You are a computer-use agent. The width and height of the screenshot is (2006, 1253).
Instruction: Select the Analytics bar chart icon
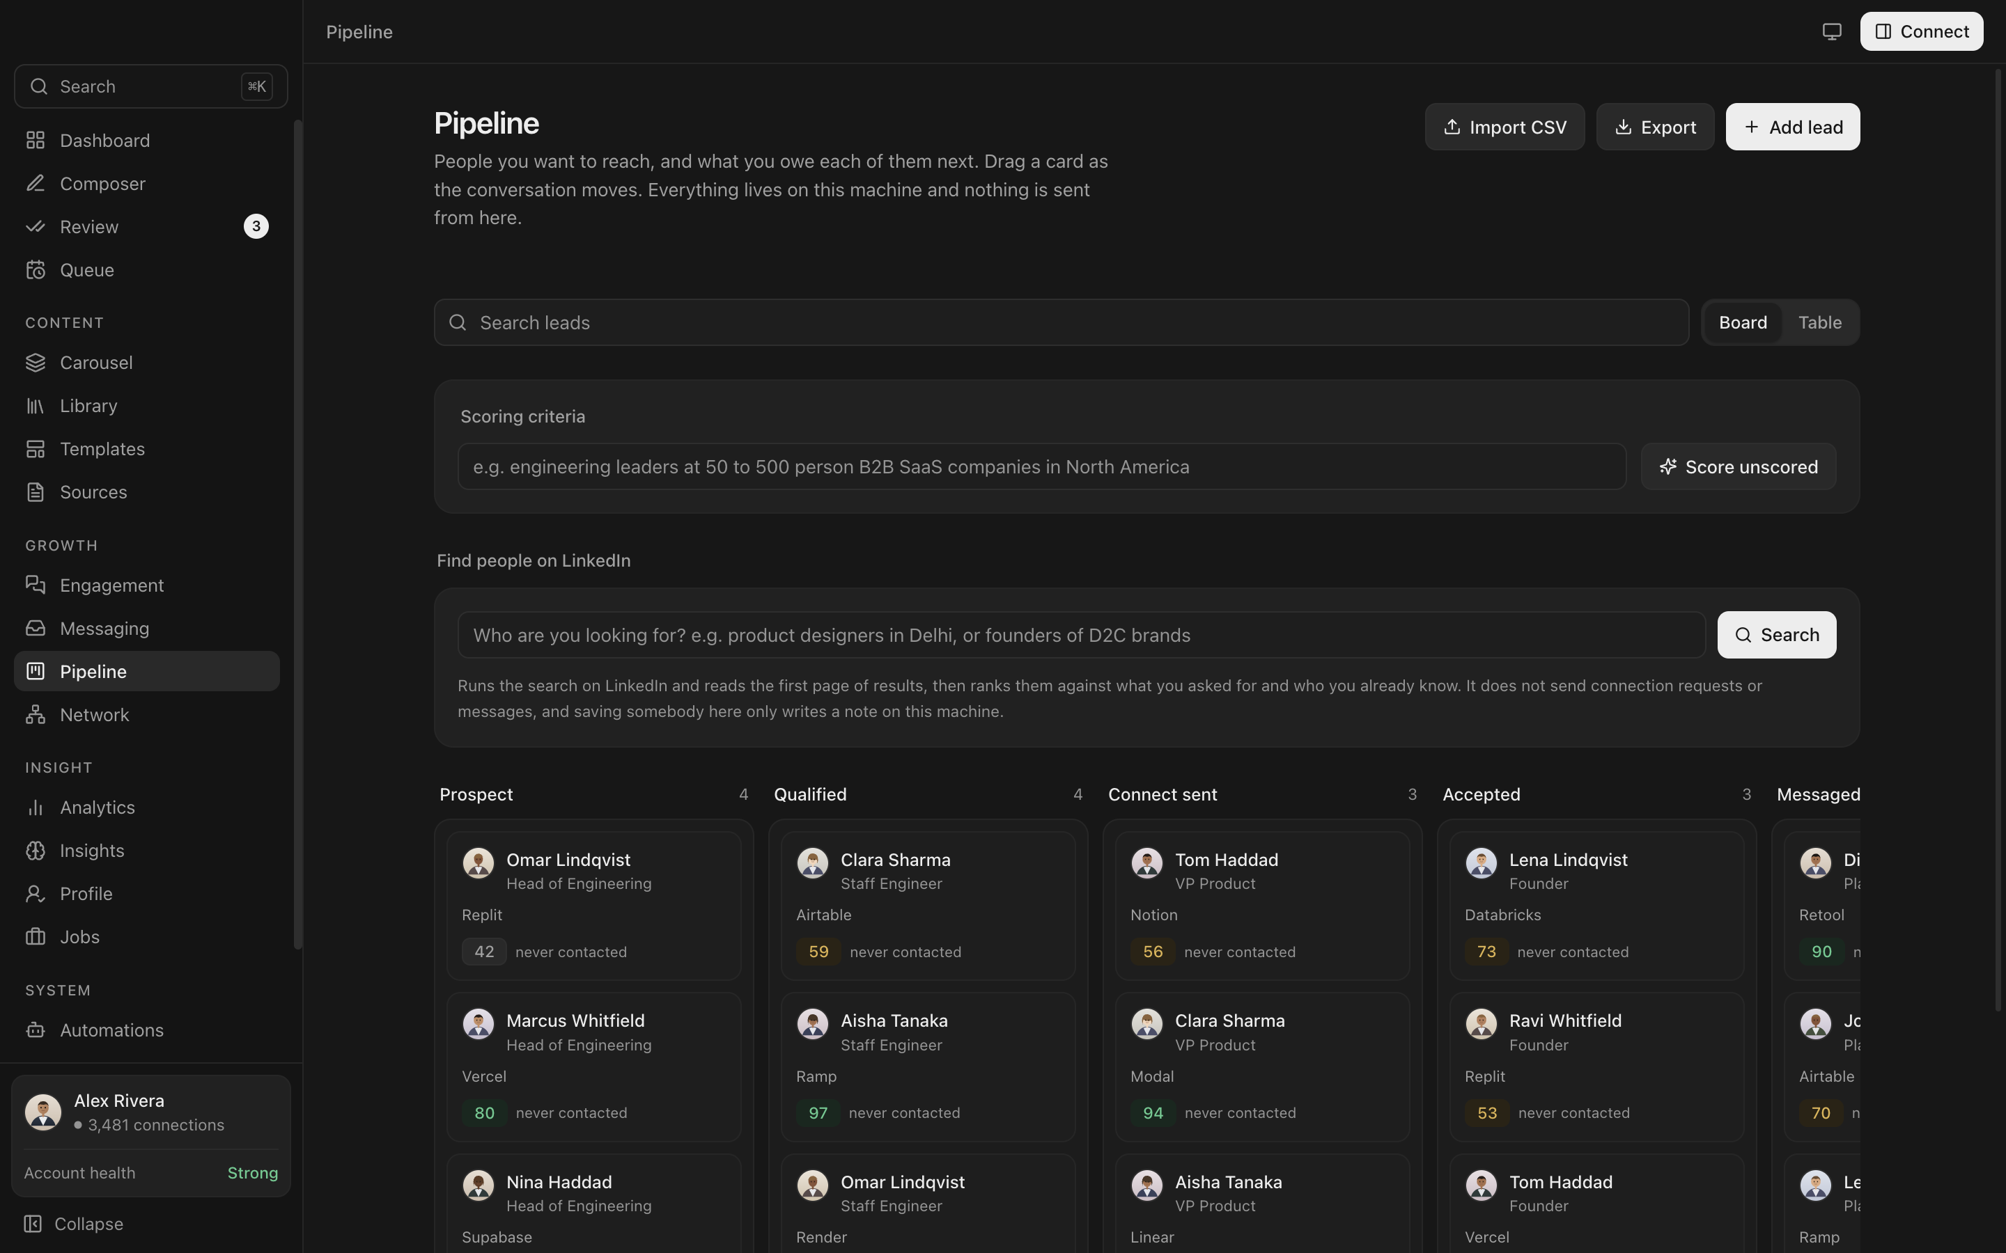click(35, 807)
